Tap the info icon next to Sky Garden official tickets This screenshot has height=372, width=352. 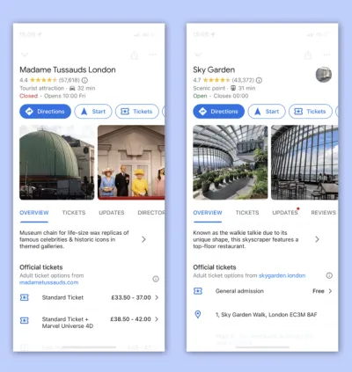329,275
